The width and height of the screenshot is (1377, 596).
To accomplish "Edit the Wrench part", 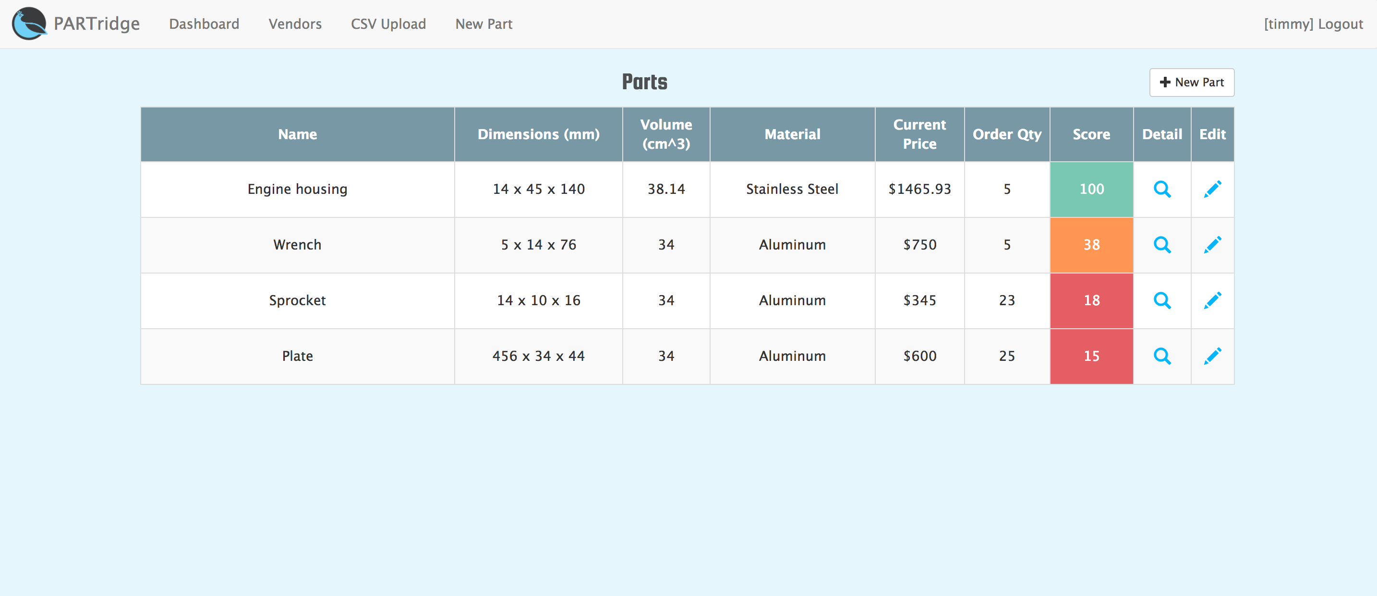I will pos(1212,245).
